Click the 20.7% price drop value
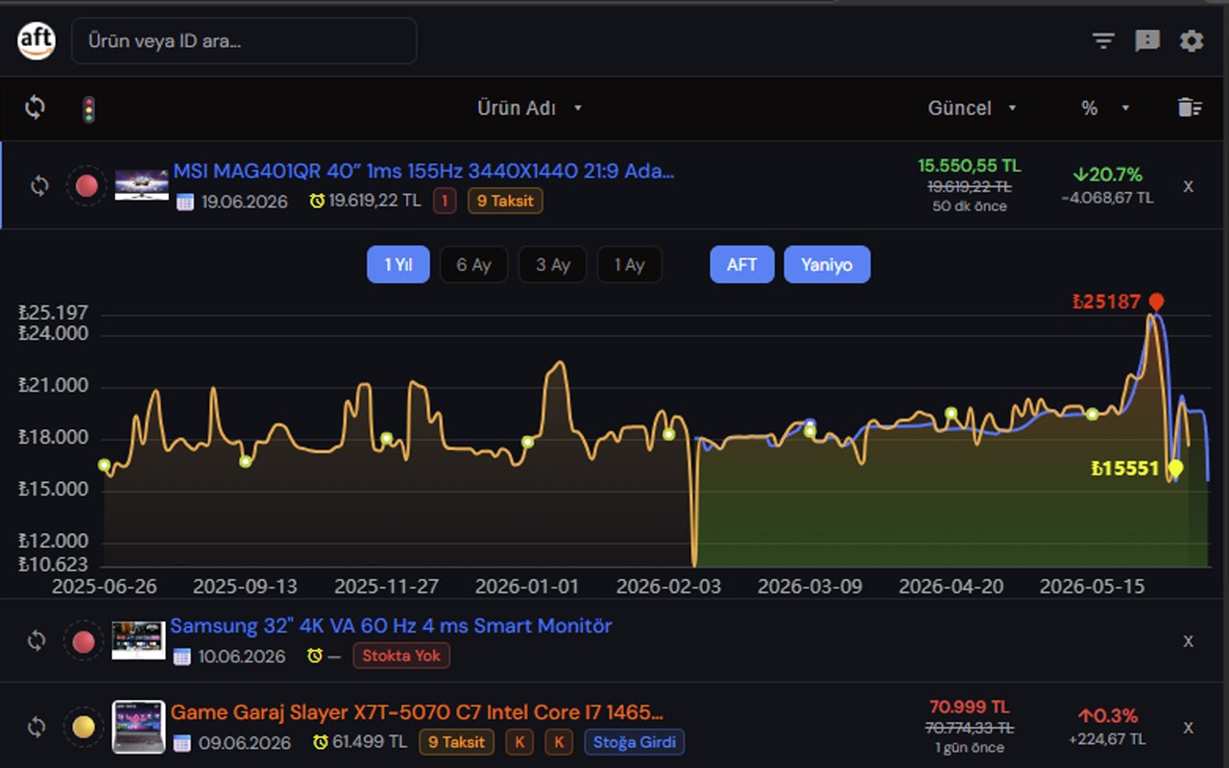 click(1107, 175)
